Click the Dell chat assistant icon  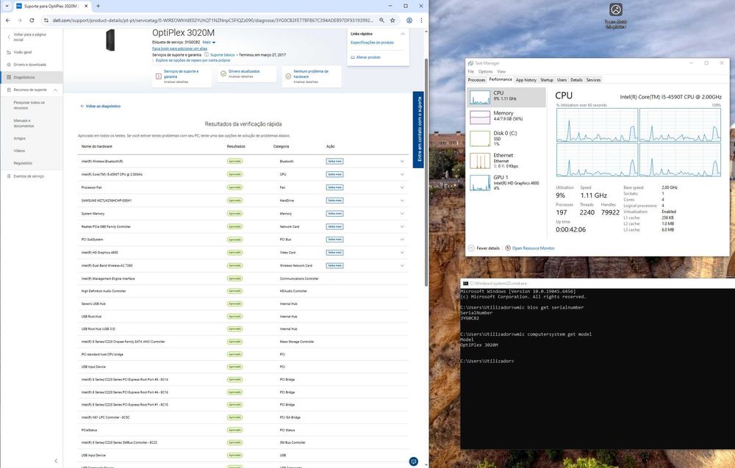[413, 461]
